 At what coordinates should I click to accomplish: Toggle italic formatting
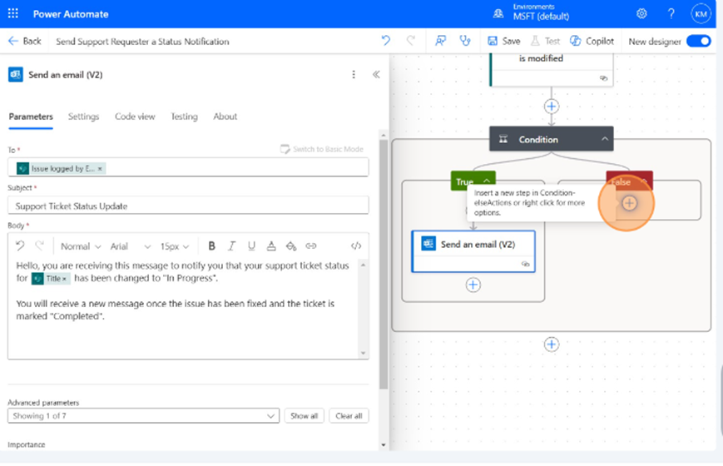(x=231, y=246)
